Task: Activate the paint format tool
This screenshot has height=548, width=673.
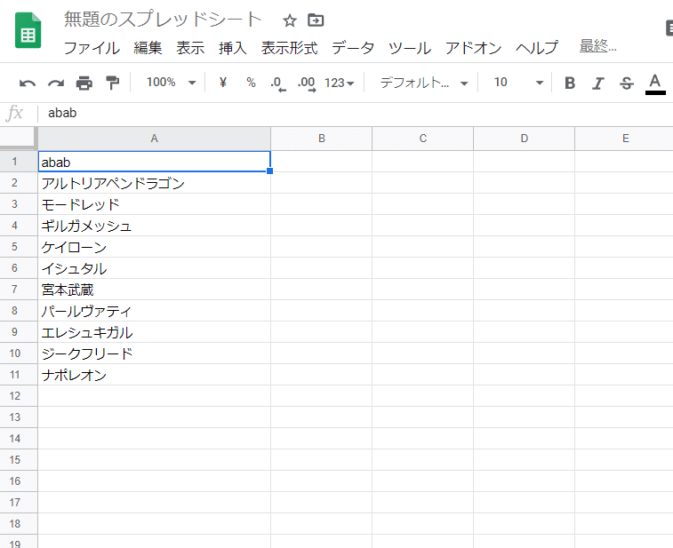Action: [112, 83]
